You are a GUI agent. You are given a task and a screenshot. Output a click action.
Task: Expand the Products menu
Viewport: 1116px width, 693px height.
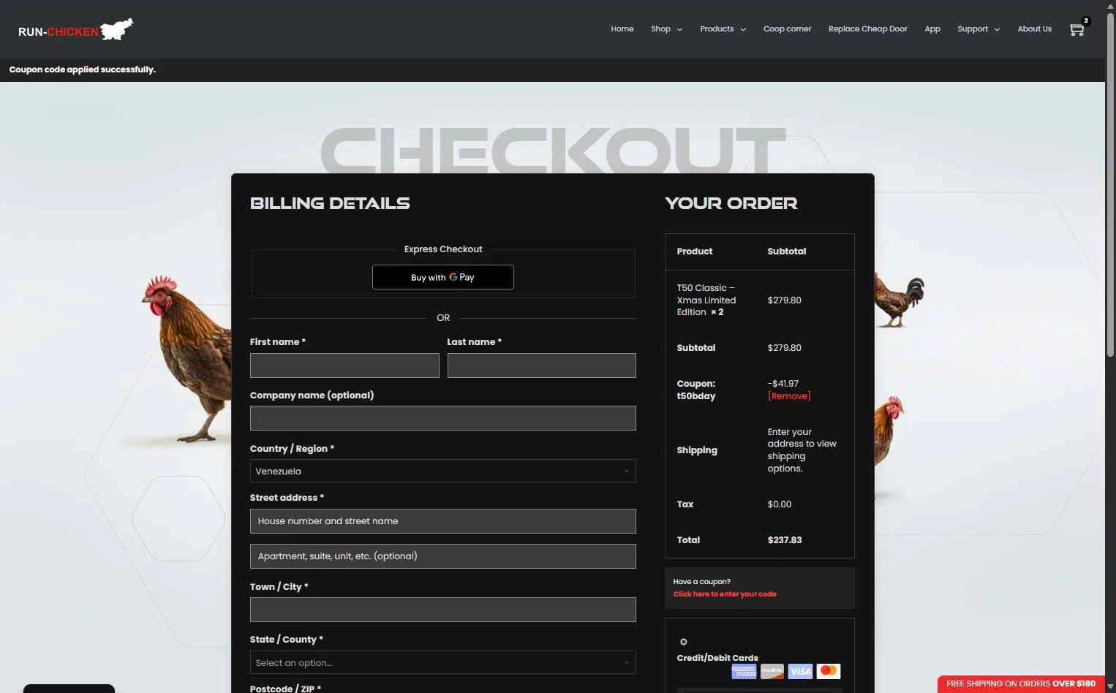coord(723,29)
